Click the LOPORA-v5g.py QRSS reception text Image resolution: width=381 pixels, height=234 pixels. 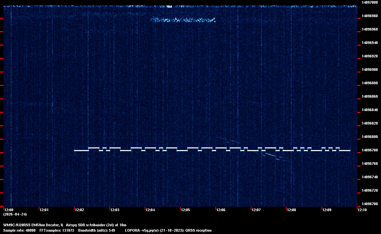click(x=168, y=230)
